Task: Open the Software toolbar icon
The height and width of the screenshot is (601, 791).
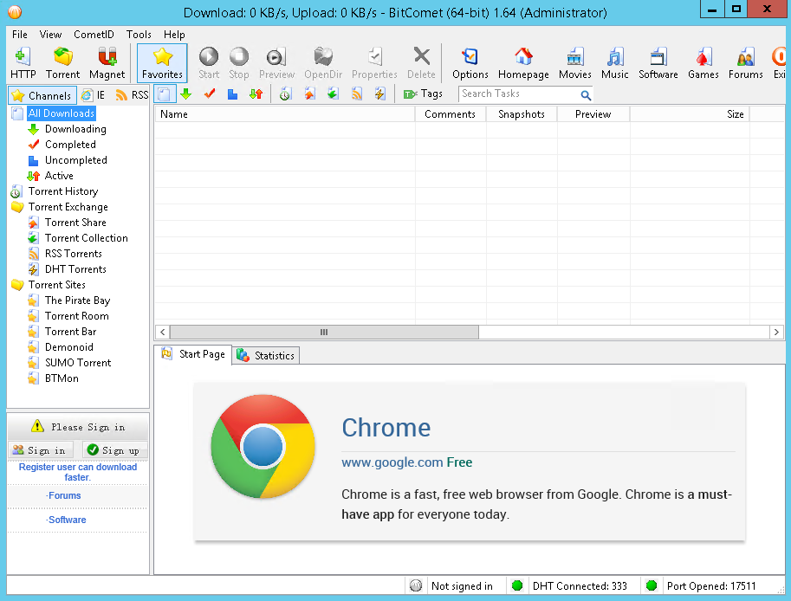Action: (658, 63)
